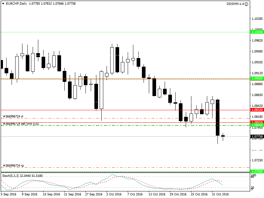The height and width of the screenshot is (198, 264).
Task: Click the 5 Sep 2016 date label
Action: (9, 194)
